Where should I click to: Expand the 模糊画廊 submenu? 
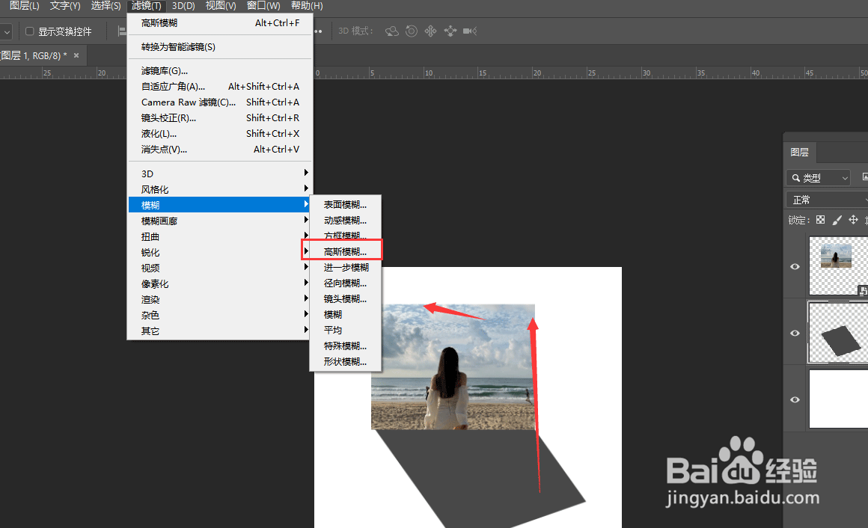pyautogui.click(x=220, y=221)
